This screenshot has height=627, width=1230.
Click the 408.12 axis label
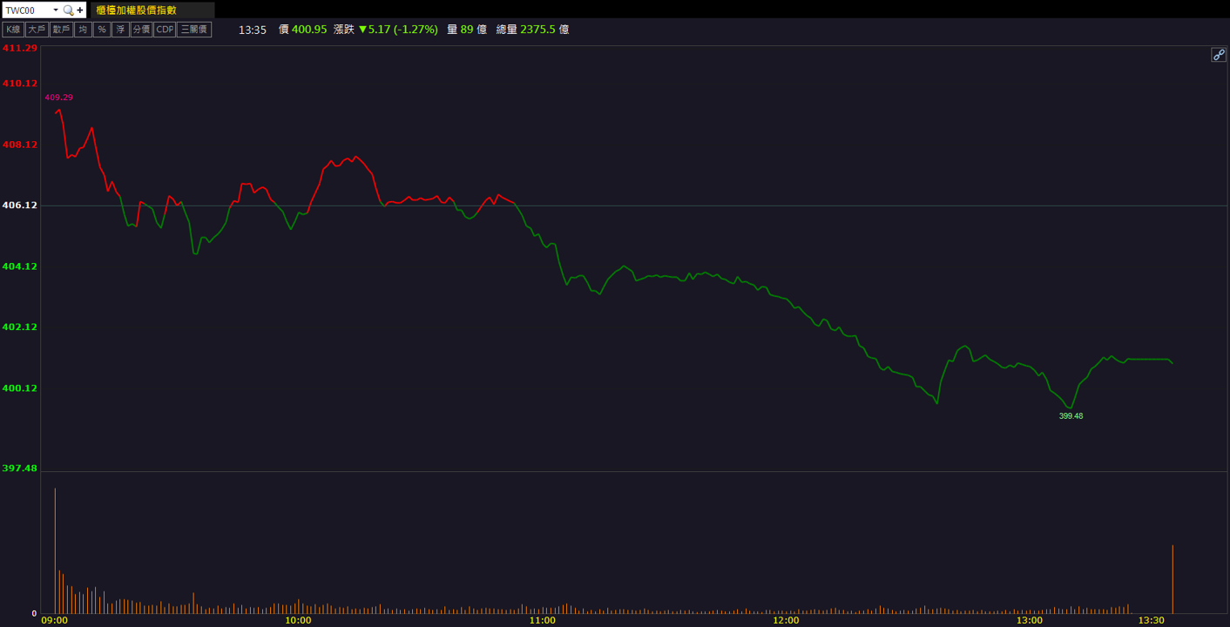click(20, 145)
